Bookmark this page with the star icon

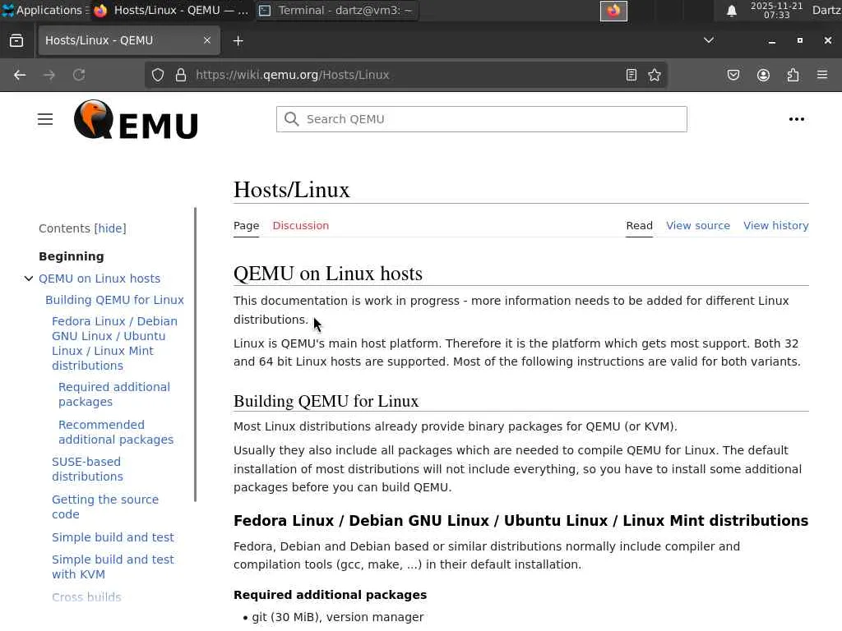(x=655, y=75)
